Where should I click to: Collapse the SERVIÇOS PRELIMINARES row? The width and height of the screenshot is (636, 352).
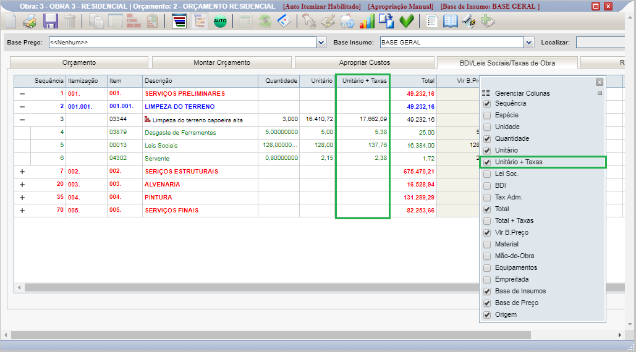pos(22,94)
